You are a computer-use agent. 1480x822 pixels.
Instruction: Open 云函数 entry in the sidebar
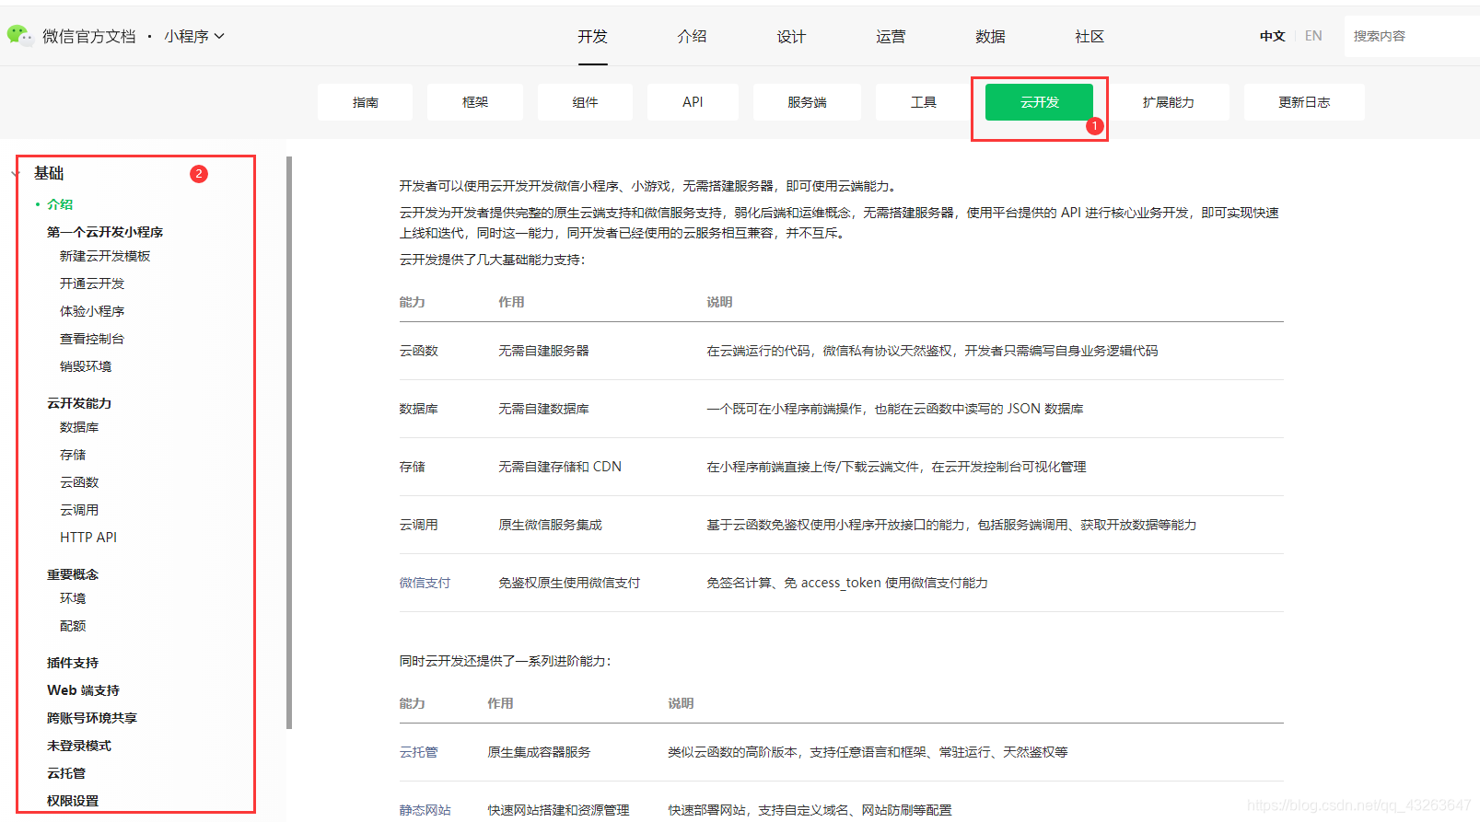79,482
